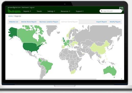
Task: Click the Modify Report link
Action: click(x=115, y=22)
